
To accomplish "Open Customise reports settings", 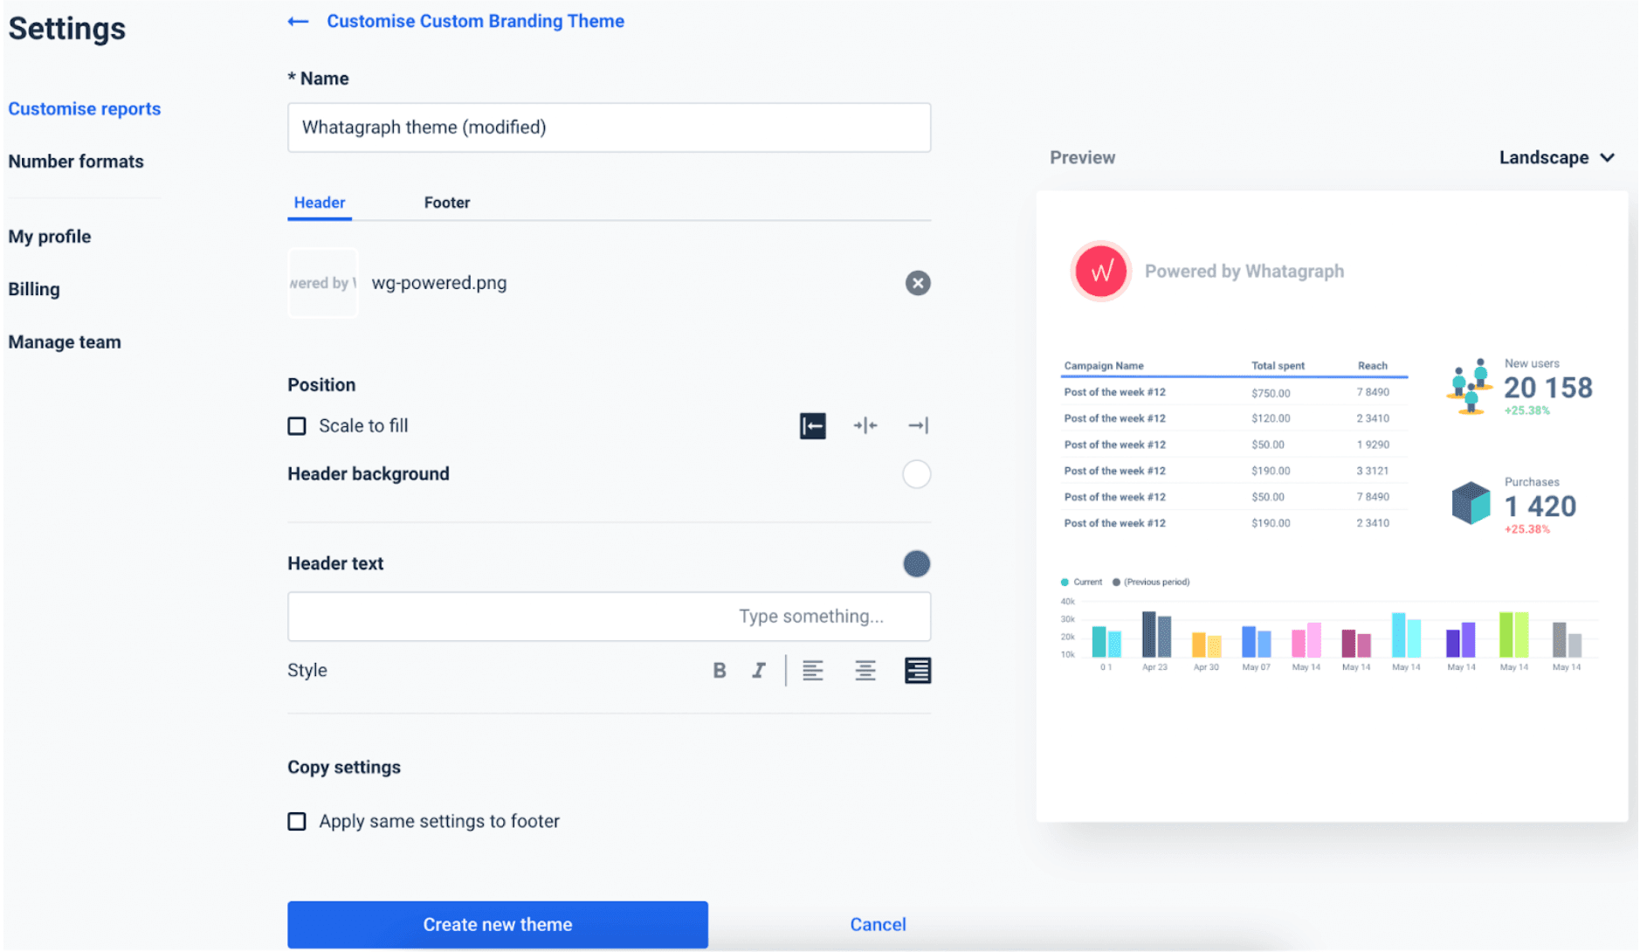I will click(85, 109).
